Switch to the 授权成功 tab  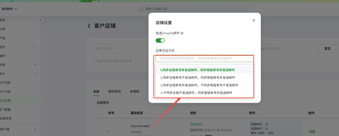[x=114, y=91]
